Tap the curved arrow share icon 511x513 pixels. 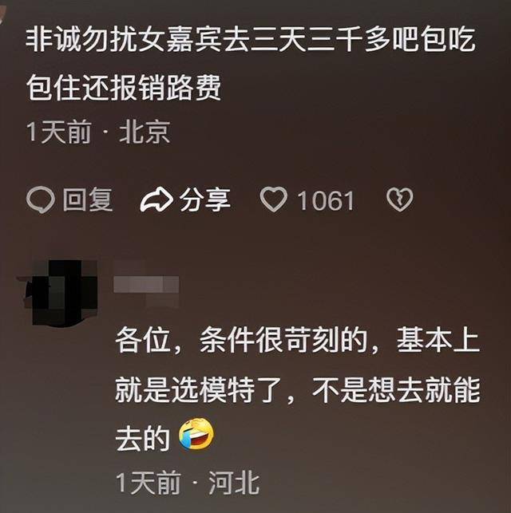(x=156, y=200)
